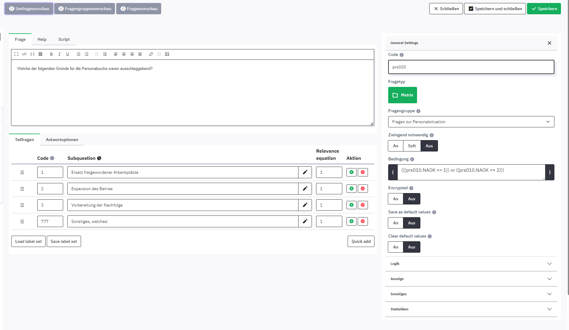The width and height of the screenshot is (569, 330).
Task: Insert a bulleted list
Action: pos(87,54)
